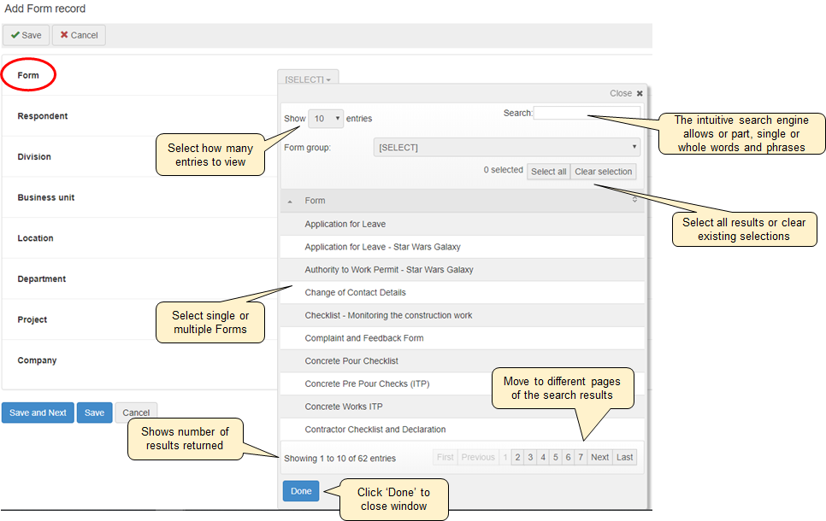
Task: Jump to page 7 of results
Action: point(581,458)
